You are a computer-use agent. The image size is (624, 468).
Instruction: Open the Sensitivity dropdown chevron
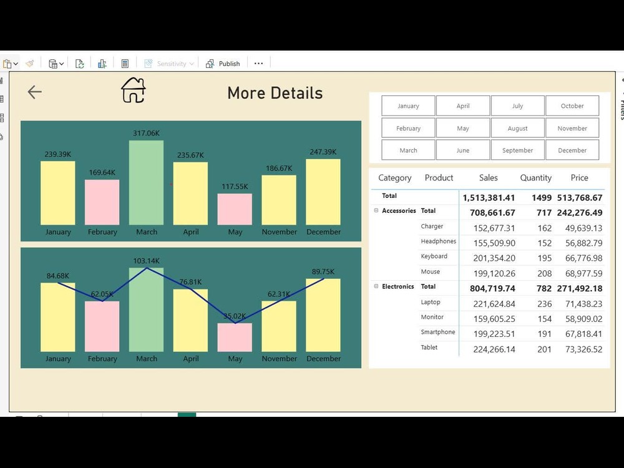pyautogui.click(x=192, y=64)
